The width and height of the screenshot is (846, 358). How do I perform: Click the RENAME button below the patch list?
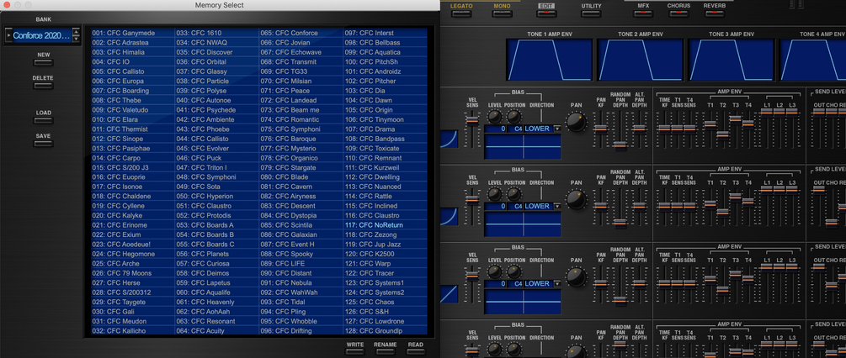pos(386,352)
